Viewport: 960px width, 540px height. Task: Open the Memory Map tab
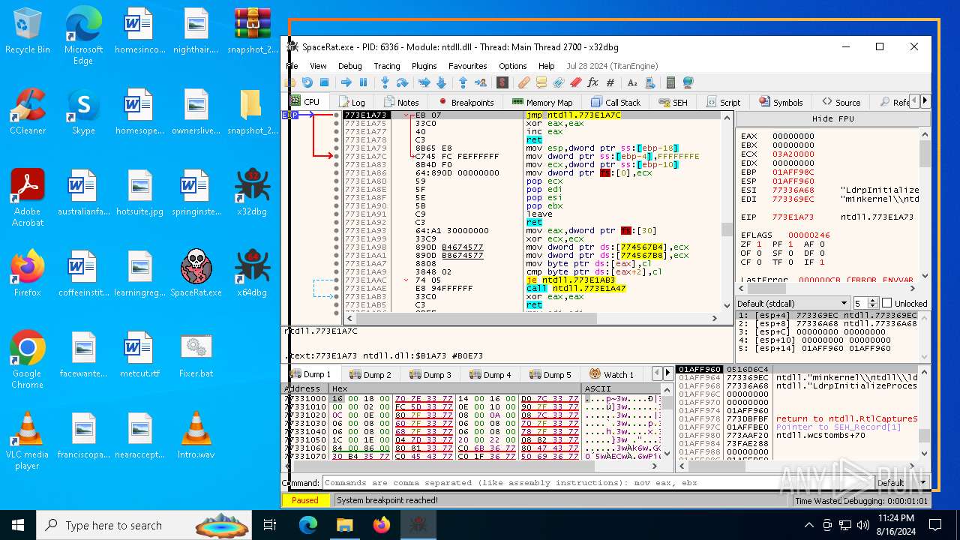(x=542, y=102)
